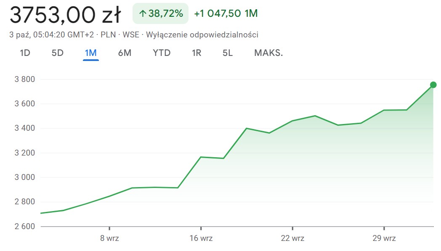Click the 16 wrz date label

pyautogui.click(x=201, y=238)
